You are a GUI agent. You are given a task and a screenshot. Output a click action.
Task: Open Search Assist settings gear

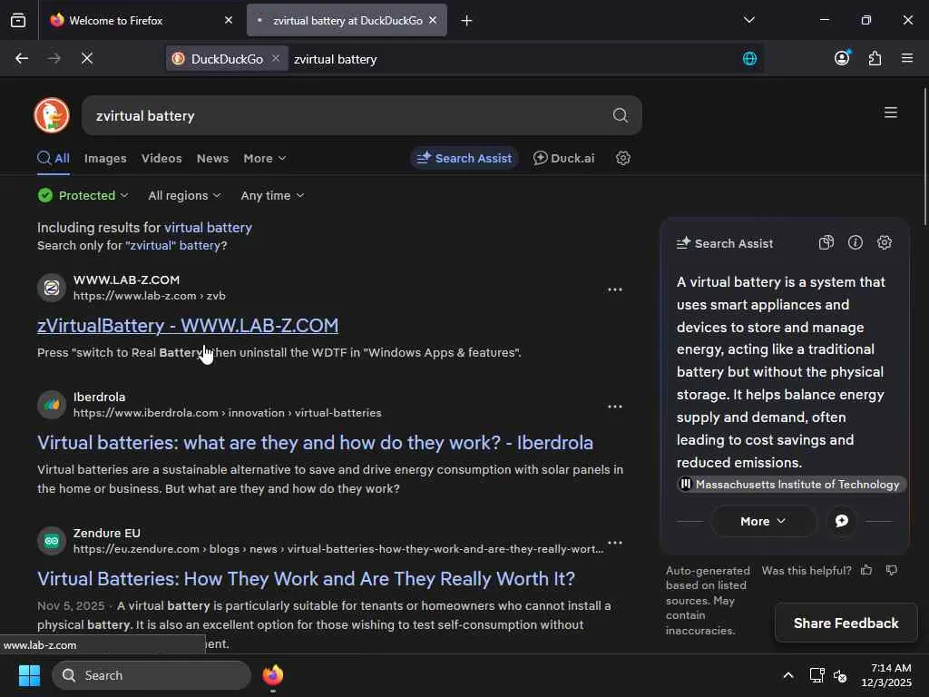pos(884,242)
